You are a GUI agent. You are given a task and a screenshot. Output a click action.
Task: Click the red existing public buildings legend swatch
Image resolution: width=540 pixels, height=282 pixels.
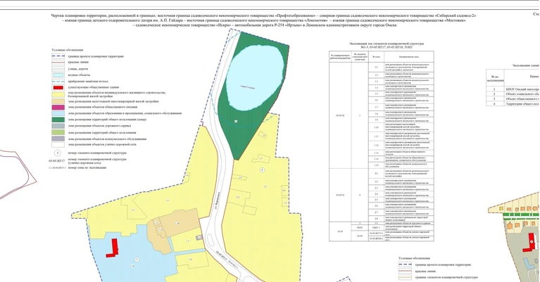pyautogui.click(x=58, y=86)
